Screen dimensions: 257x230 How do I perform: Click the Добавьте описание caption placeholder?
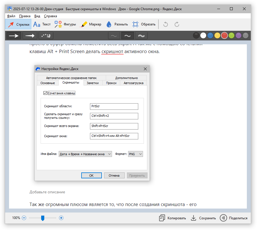[x=47, y=192]
